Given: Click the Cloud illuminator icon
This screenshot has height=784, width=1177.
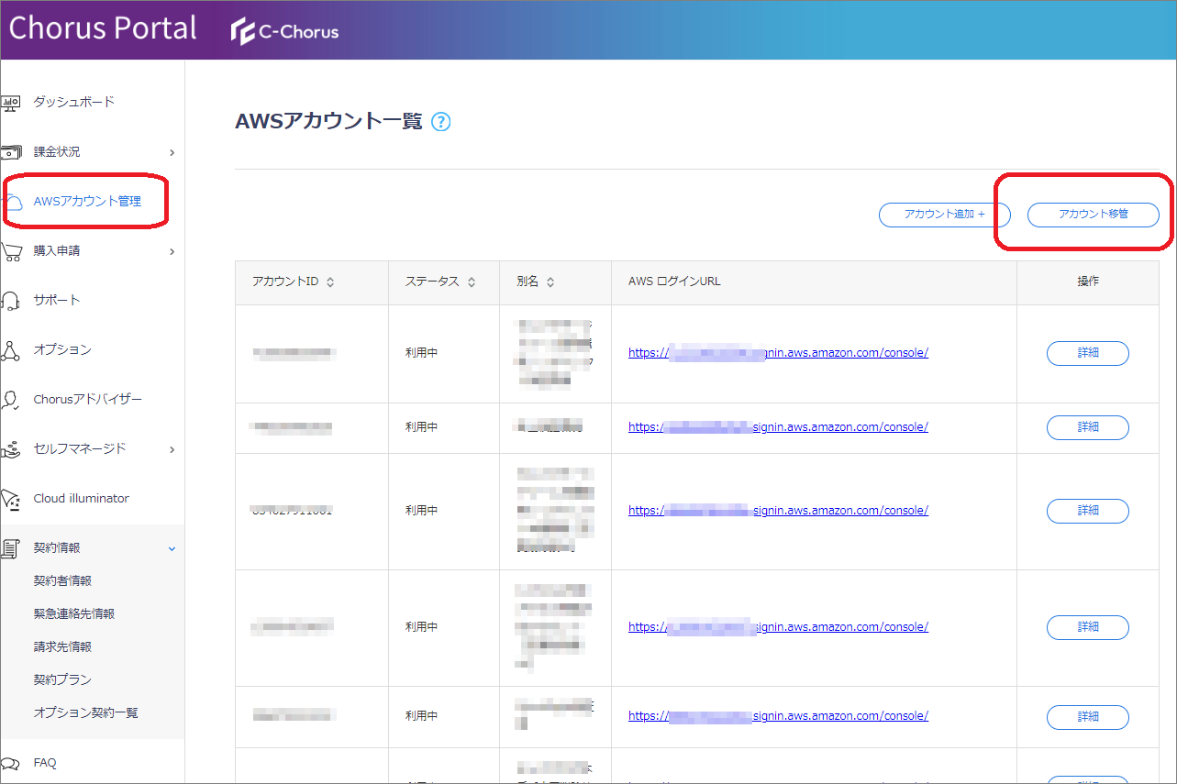Looking at the screenshot, I should (x=11, y=499).
